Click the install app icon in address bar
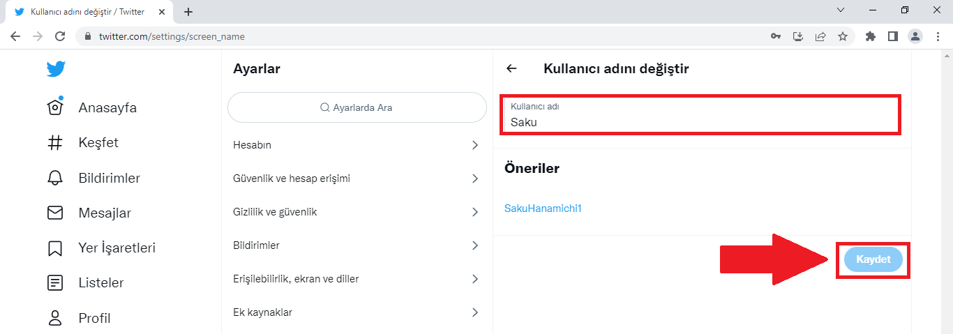 click(799, 36)
